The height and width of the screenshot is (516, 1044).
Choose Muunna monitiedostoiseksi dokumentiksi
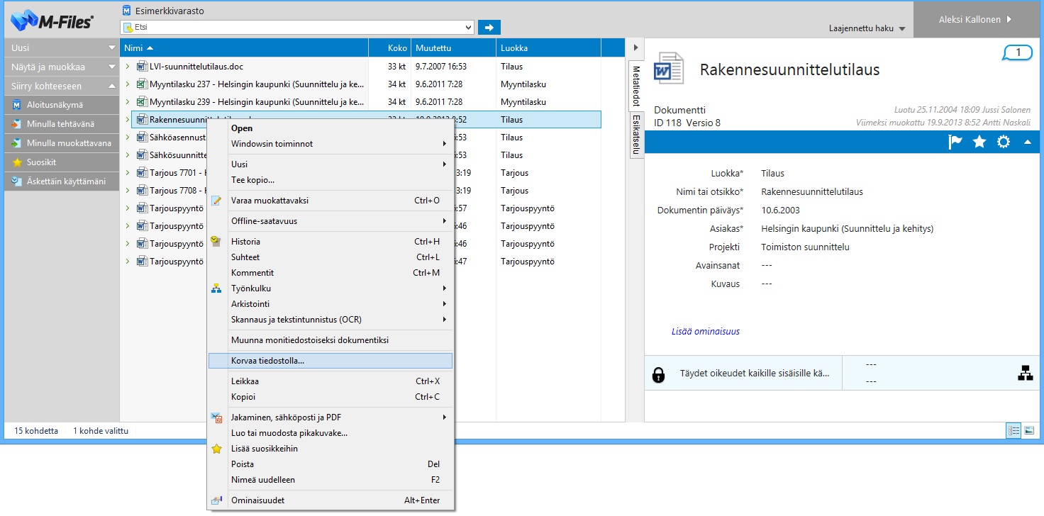pyautogui.click(x=331, y=340)
